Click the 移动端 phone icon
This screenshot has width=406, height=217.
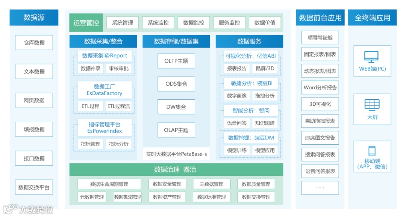point(372,151)
